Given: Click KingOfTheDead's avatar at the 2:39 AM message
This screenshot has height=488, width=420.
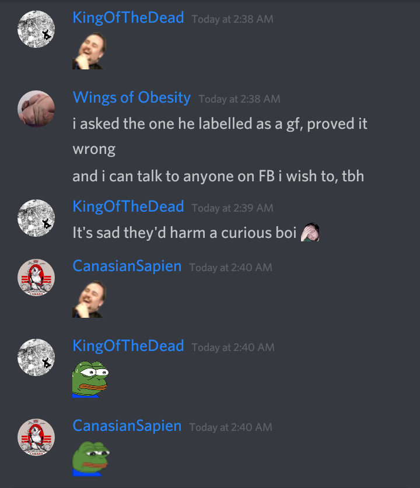Looking at the screenshot, I should (x=36, y=218).
